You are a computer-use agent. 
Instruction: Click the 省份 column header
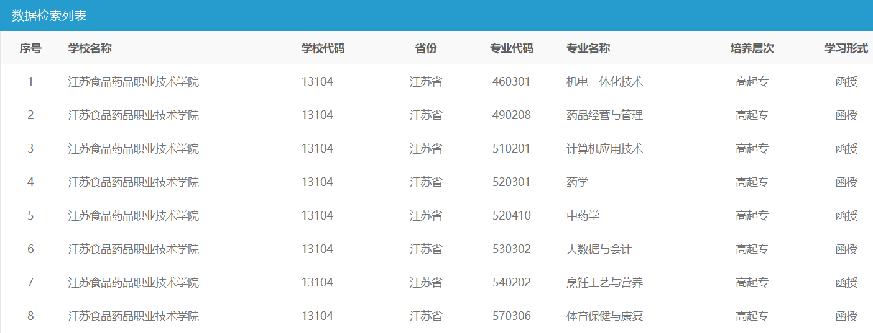426,48
